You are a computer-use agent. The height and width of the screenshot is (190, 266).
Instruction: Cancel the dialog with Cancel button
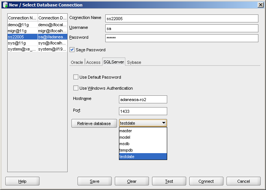point(244,181)
